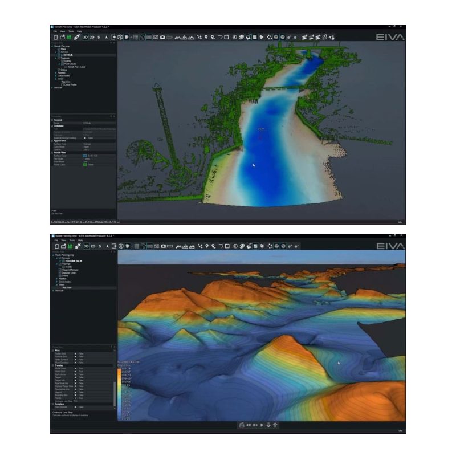The image size is (456, 456).
Task: Click green Save icon in top window toolbar
Action: tap(69, 37)
